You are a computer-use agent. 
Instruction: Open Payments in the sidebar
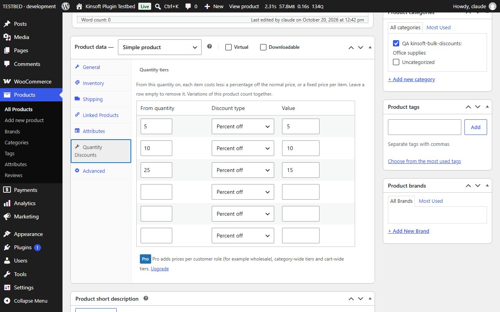click(31, 190)
